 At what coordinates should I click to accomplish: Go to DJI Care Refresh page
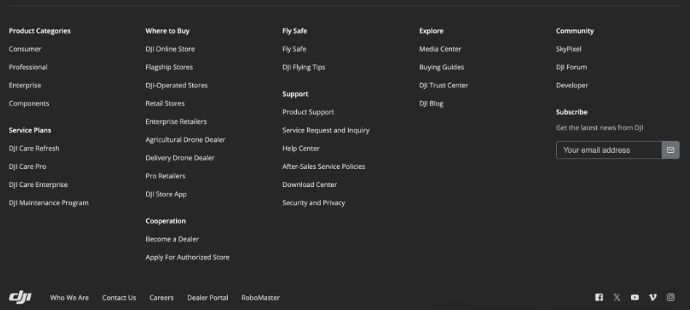[34, 148]
